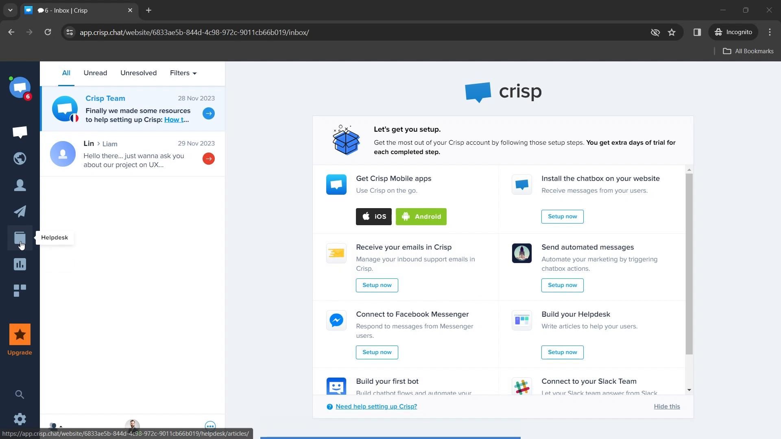Click Setup now for Facebook Messenger
The width and height of the screenshot is (781, 439).
pos(377,352)
